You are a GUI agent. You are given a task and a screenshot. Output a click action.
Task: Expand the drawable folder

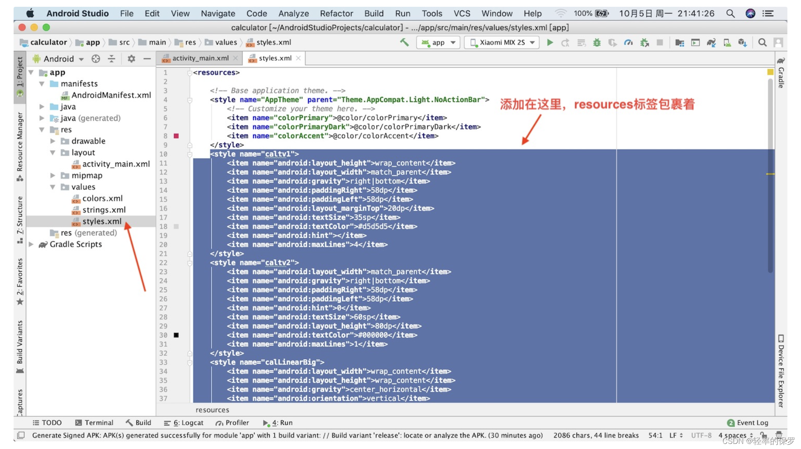(53, 141)
